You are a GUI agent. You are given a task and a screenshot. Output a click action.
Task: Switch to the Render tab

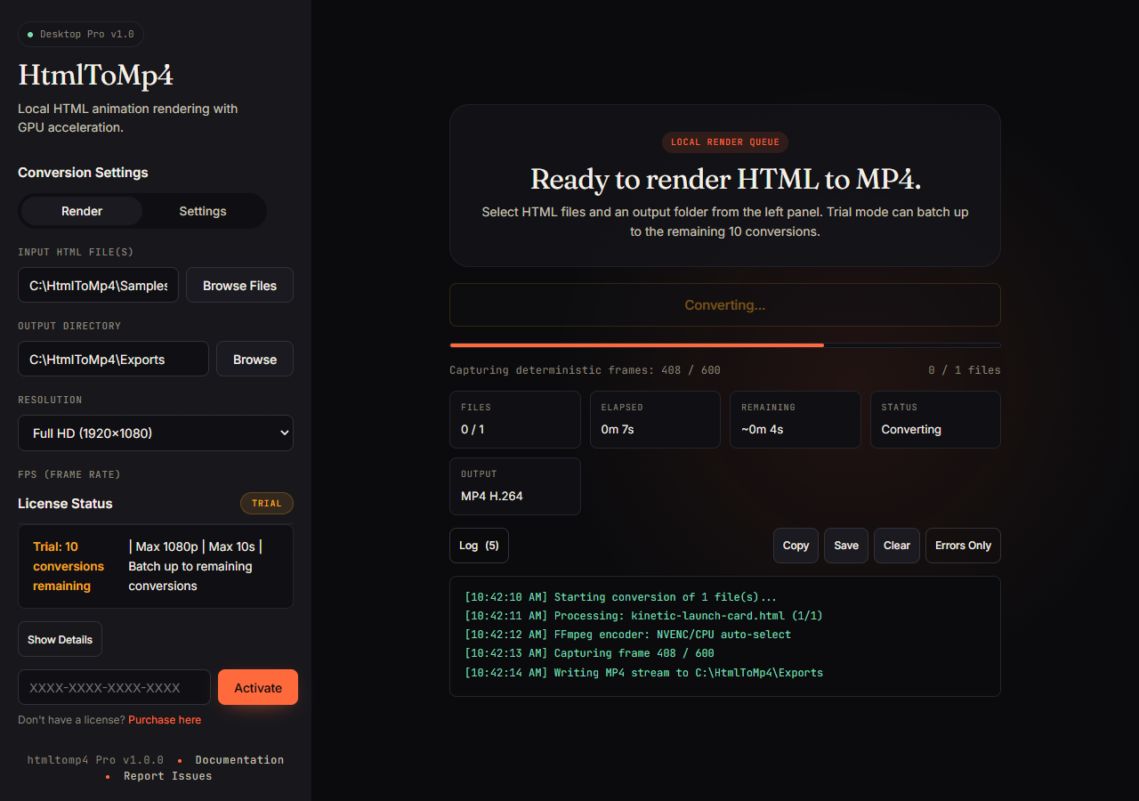pos(82,211)
